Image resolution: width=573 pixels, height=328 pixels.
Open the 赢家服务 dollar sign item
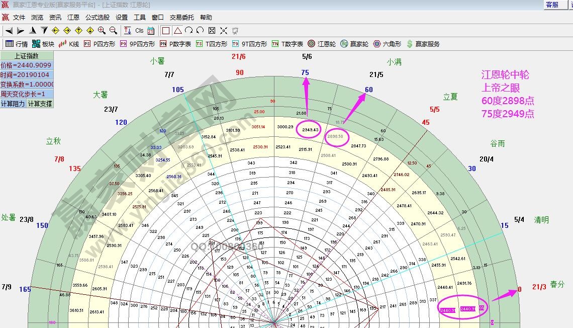tap(423, 44)
